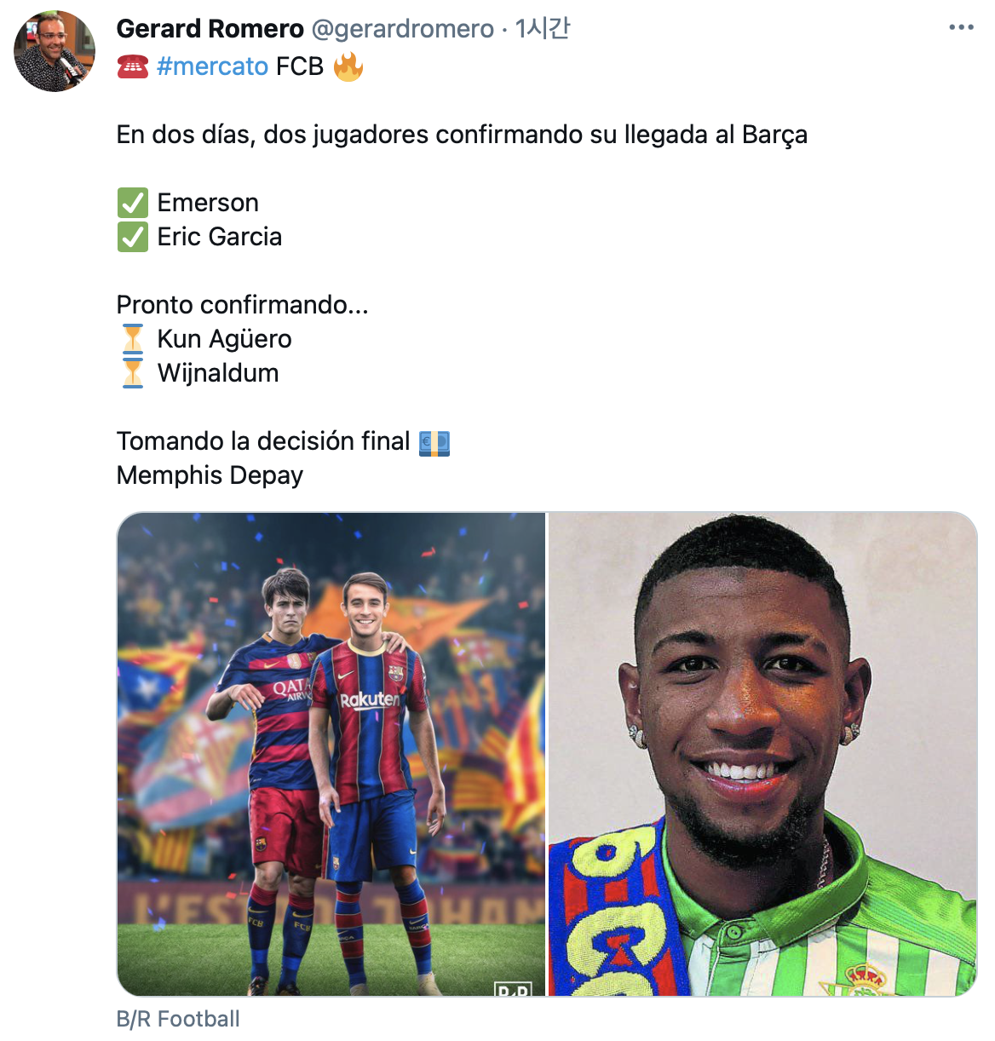Image resolution: width=995 pixels, height=1041 pixels.
Task: Click the sentence starting 'En dos días'
Action: pos(462,135)
